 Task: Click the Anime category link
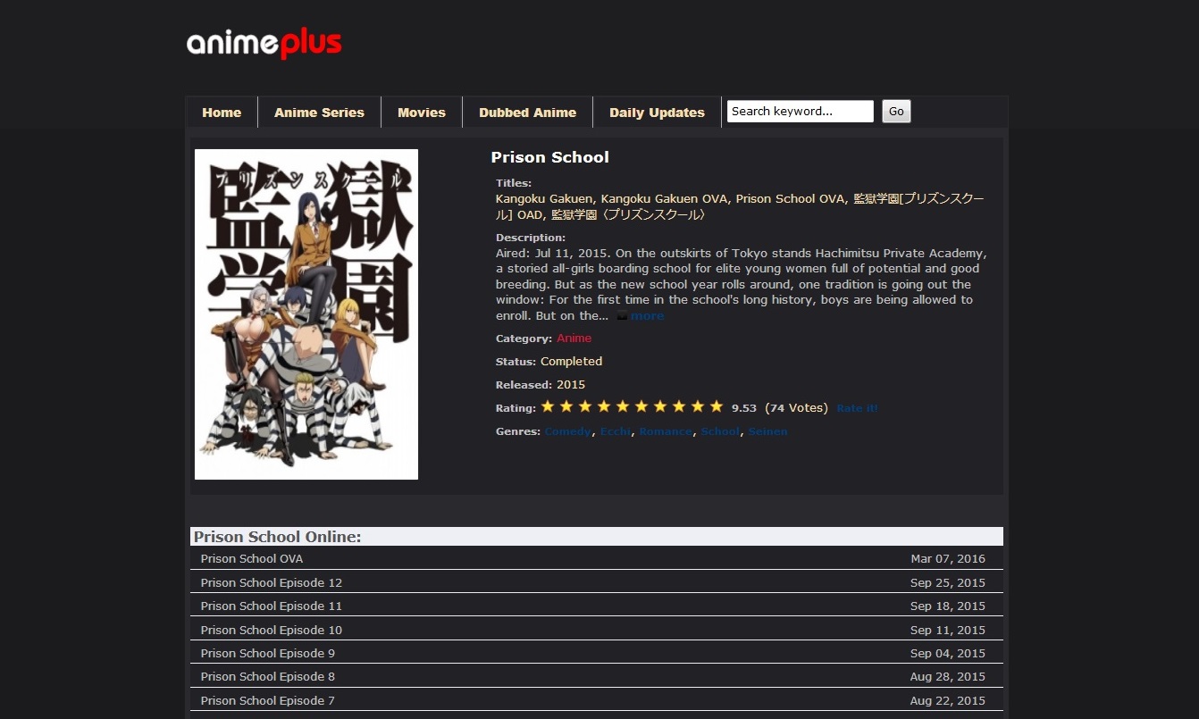point(574,339)
